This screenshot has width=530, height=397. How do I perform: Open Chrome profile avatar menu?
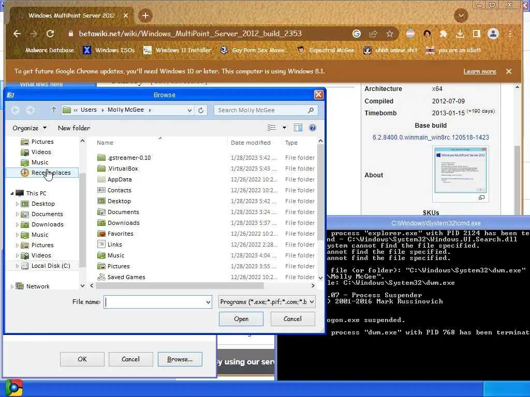click(x=493, y=34)
